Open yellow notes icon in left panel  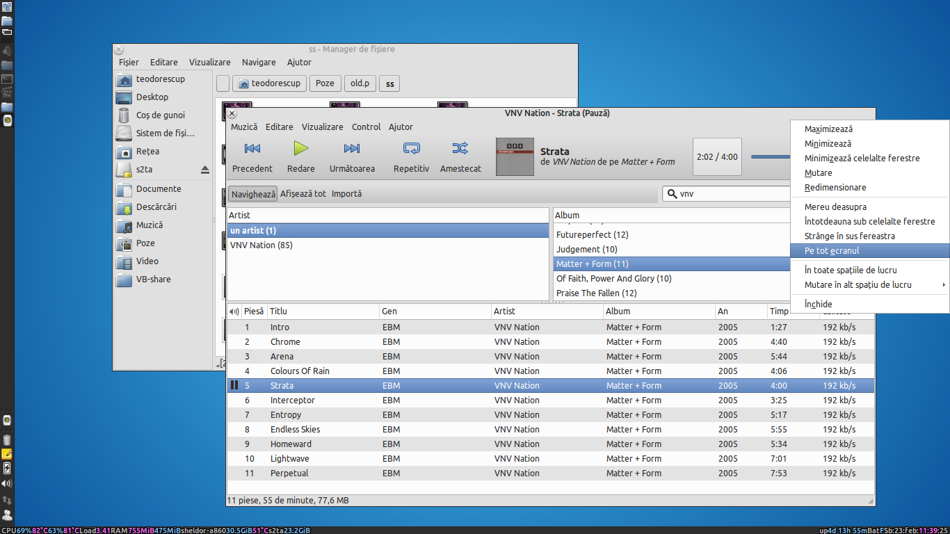7,454
